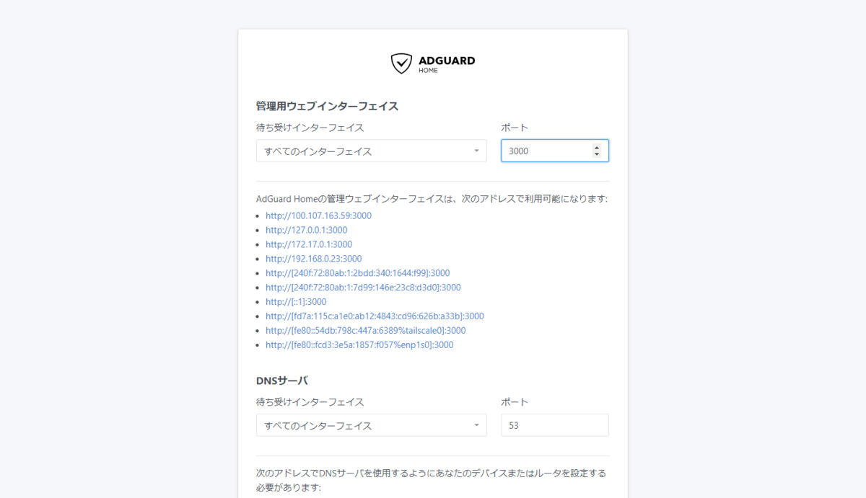Open the http://100.107.163.59:3000 link
Screen dimensions: 866x498
[x=318, y=215]
